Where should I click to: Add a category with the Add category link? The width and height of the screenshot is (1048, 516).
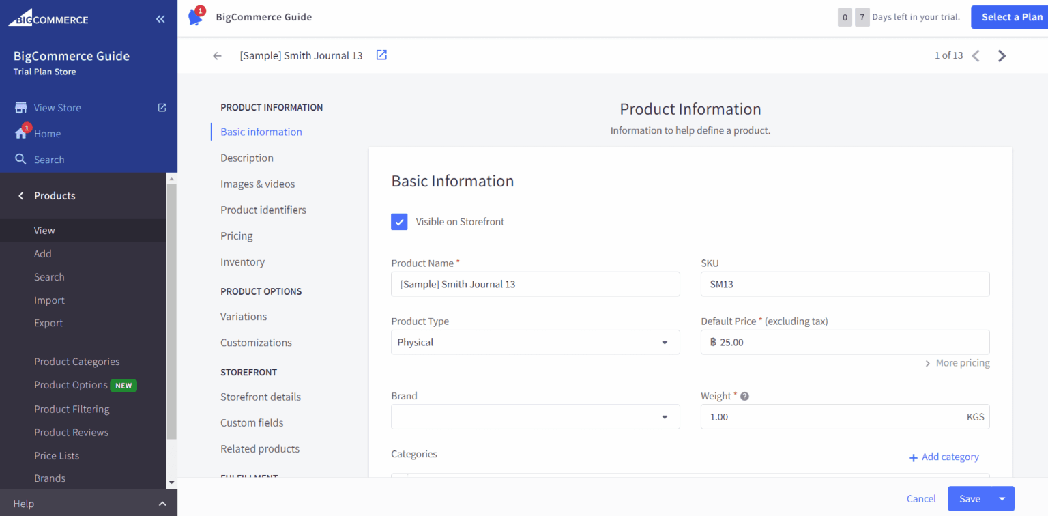(944, 457)
